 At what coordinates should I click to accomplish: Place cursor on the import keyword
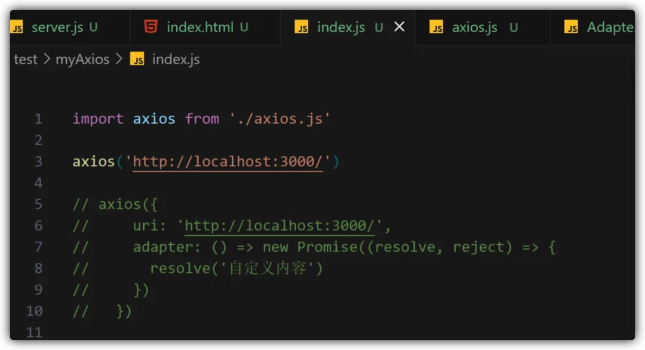pos(98,119)
